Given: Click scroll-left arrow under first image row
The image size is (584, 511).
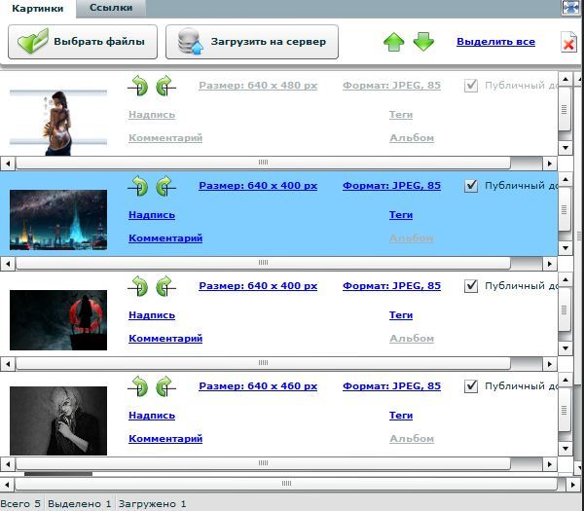Looking at the screenshot, I should click(x=8, y=164).
